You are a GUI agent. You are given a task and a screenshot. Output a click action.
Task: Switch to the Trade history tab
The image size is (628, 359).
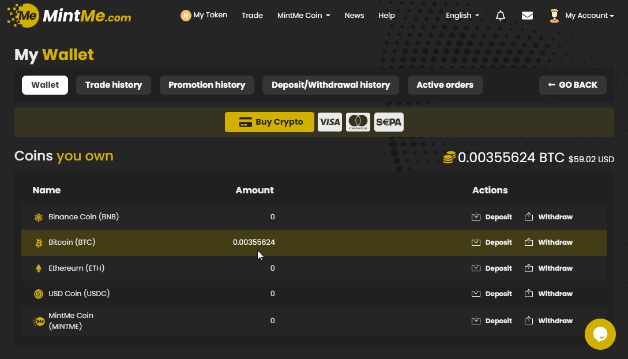pos(114,85)
